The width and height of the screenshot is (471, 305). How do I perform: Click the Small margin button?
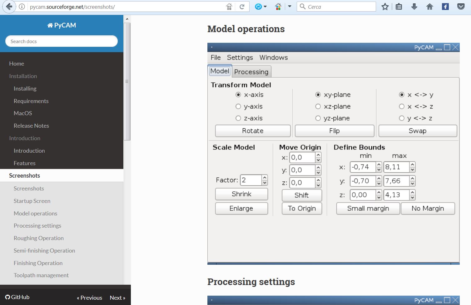point(368,209)
